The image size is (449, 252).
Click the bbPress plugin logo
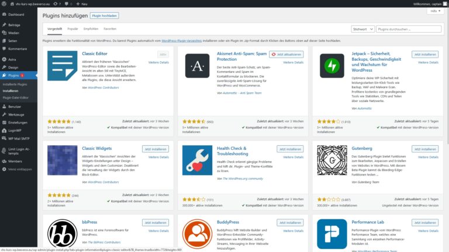click(62, 233)
